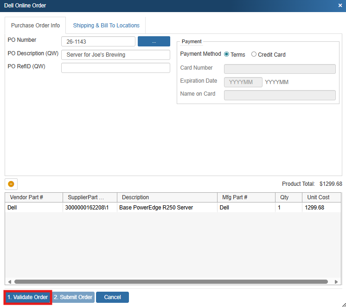Edit the PO Description text field
The height and width of the screenshot is (307, 346).
tap(115, 55)
